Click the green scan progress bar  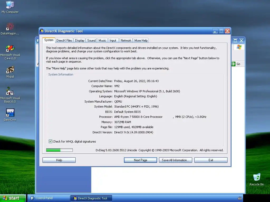(59, 150)
